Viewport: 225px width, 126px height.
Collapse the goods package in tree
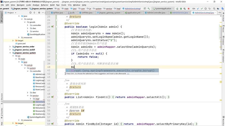tap(25, 22)
